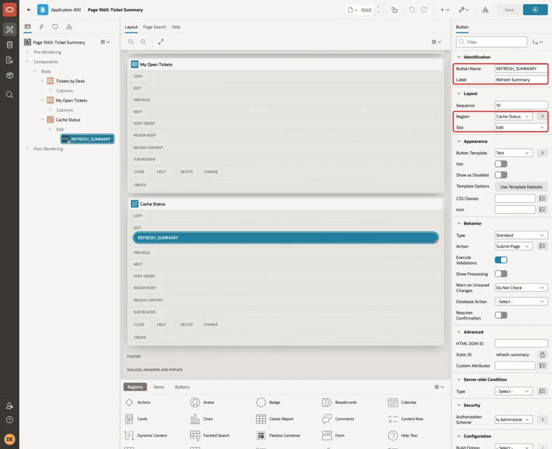Switch to the Rendering tree tab icon
The height and width of the screenshot is (449, 552).
pos(27,27)
